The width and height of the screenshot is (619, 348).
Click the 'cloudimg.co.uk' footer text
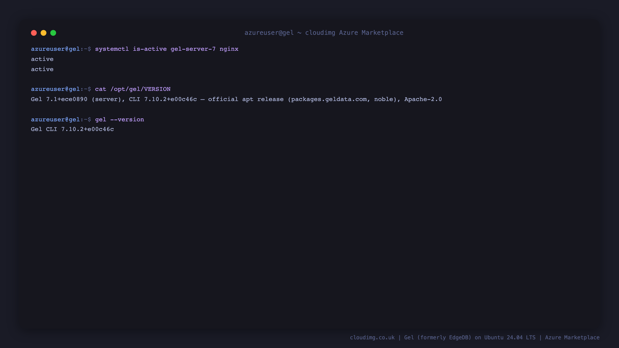372,337
